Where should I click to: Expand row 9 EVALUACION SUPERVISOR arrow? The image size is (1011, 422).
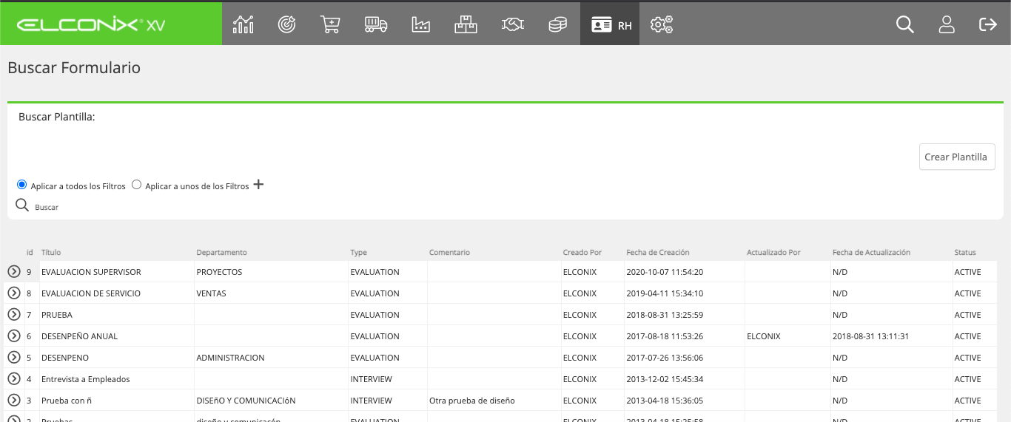coord(13,271)
